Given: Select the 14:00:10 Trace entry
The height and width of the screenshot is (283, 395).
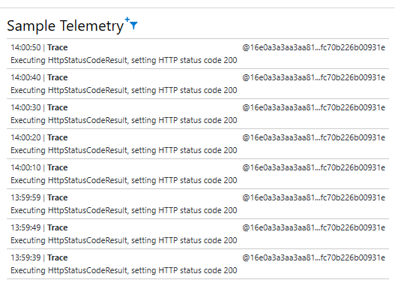Looking at the screenshot, I should click(198, 174).
